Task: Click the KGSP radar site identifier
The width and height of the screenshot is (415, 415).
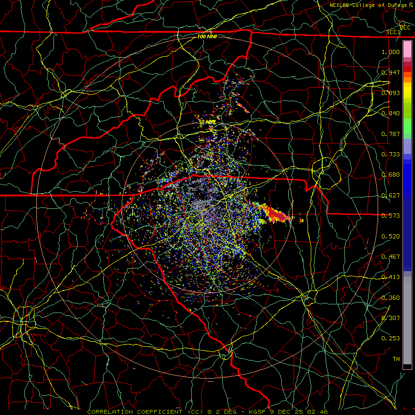Action: (258, 412)
